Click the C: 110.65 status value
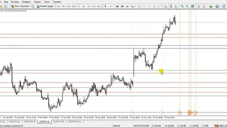Image resolution: width=227 pixels, height=128 pixels. click(x=194, y=126)
